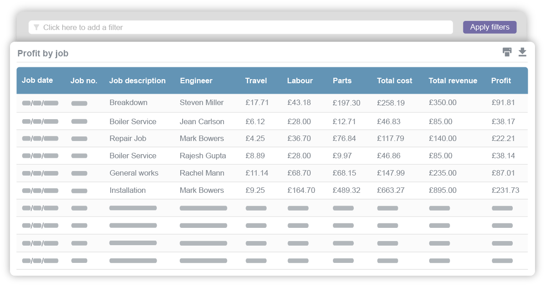Sort by Job no. column header

(84, 81)
